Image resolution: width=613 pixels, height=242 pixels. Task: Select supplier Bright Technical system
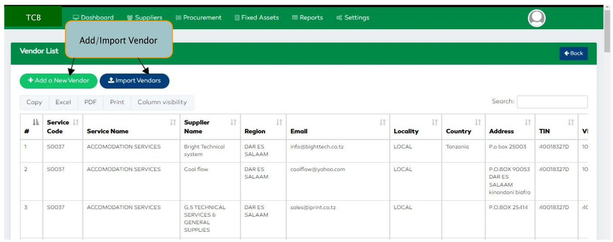pyautogui.click(x=204, y=150)
